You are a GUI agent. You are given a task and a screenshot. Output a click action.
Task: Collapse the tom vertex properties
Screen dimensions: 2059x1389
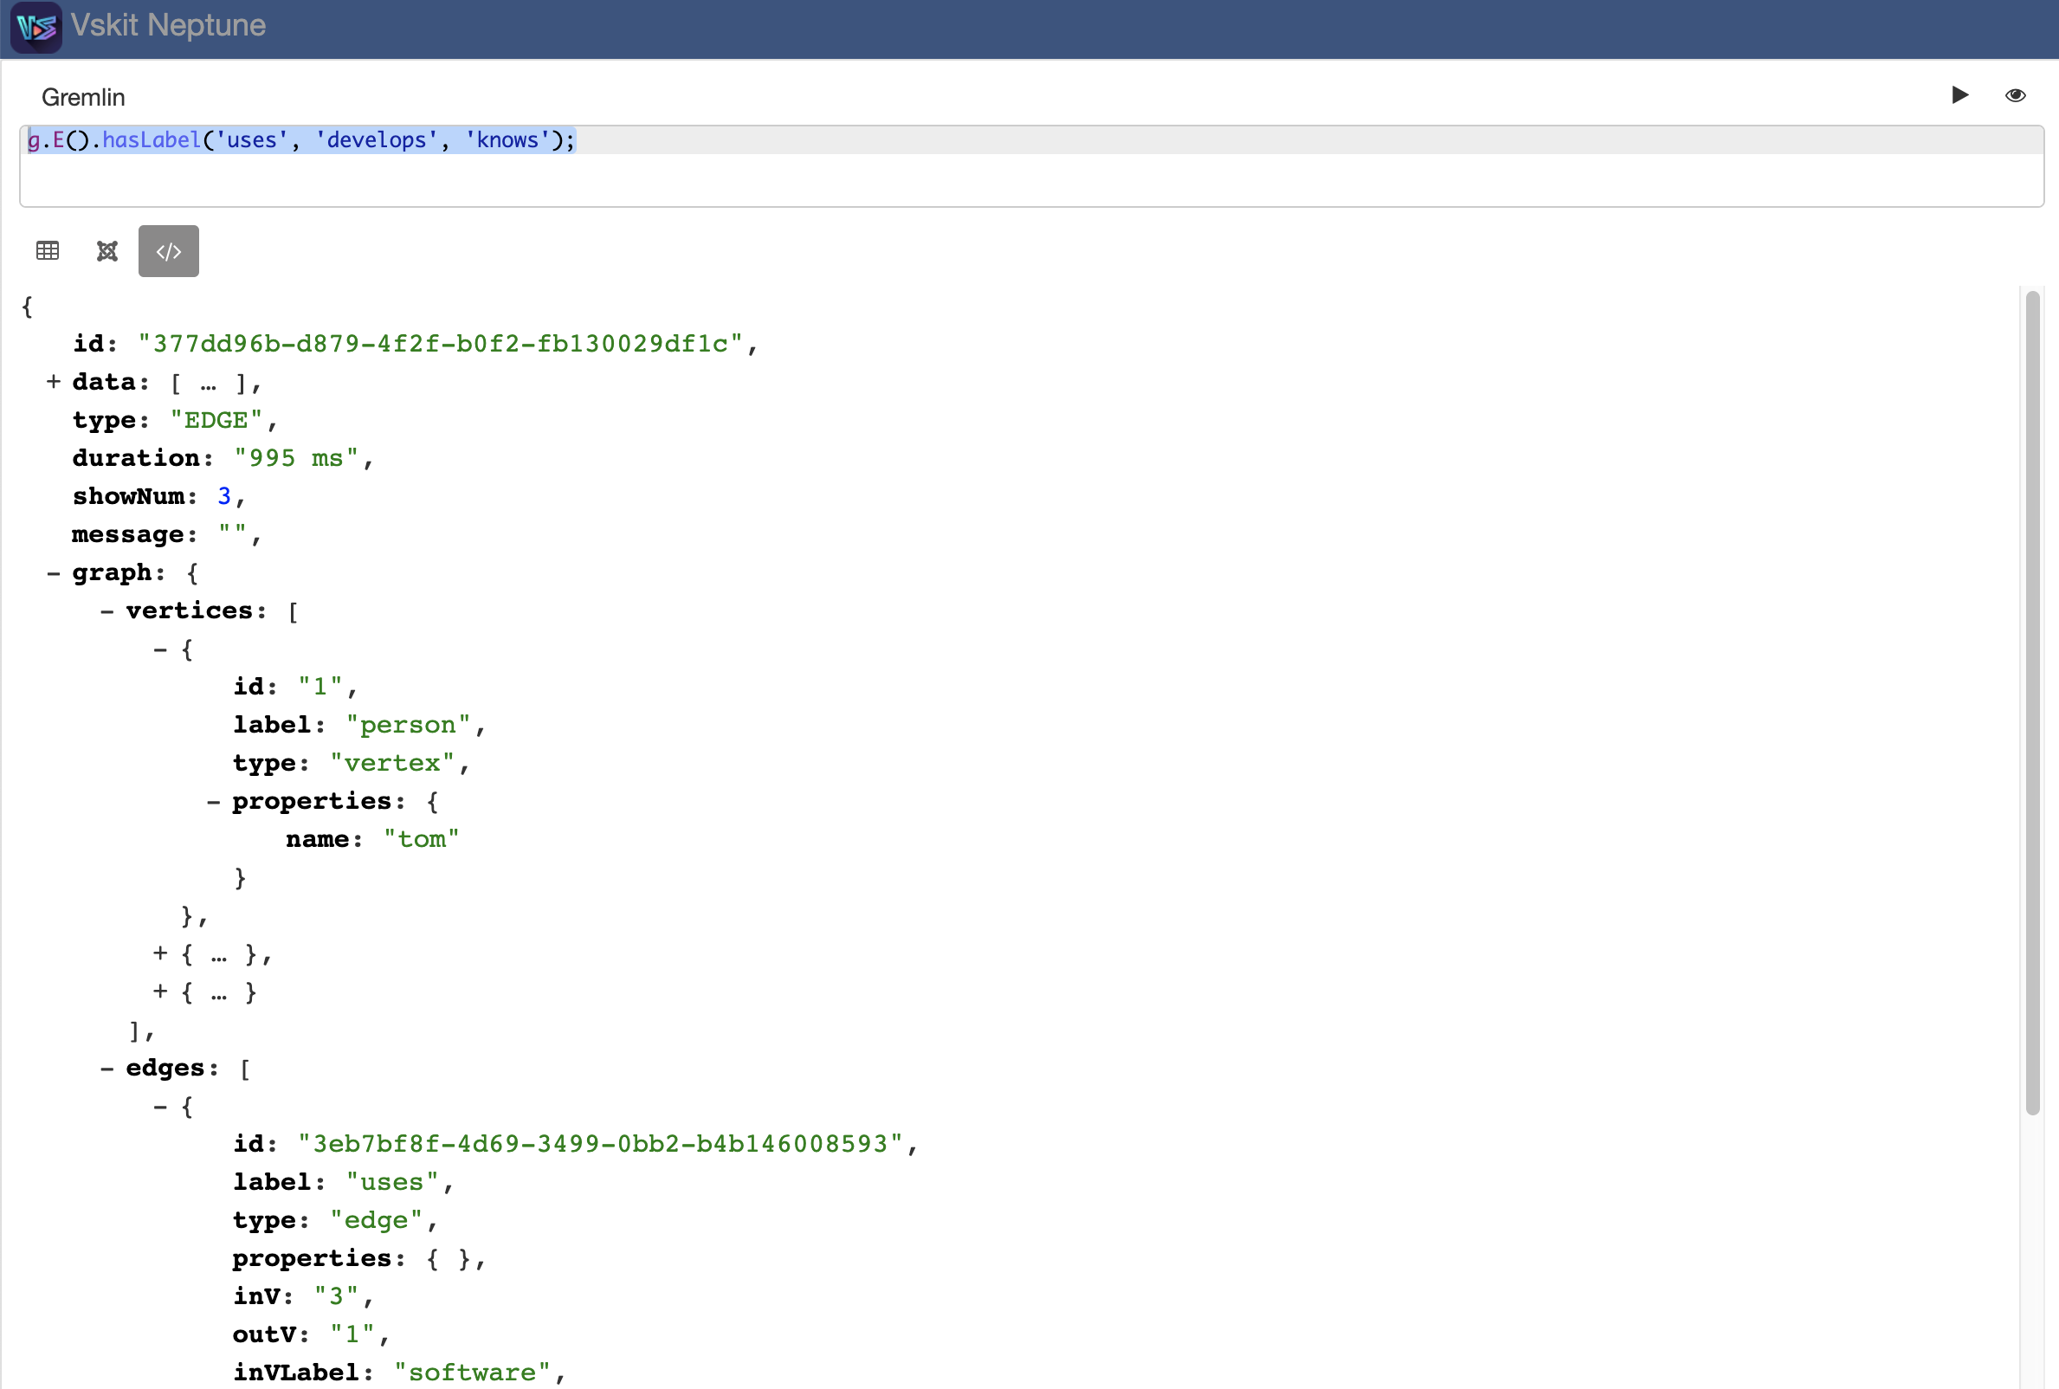coord(213,802)
